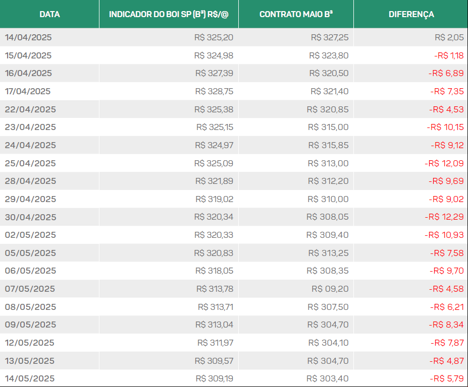This screenshot has height=387, width=468.
Task: Select the R$ 321,89 indicator value
Action: (x=214, y=181)
